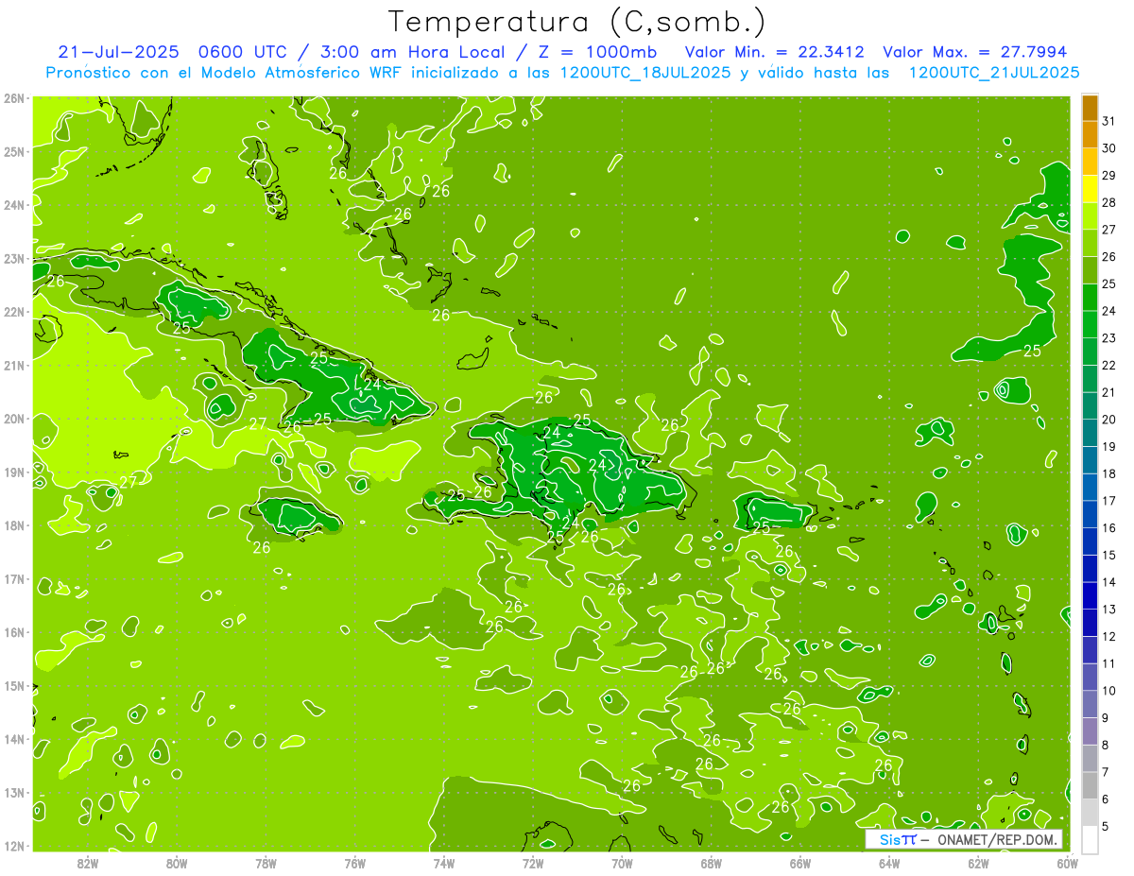Pick the light-green swatch between 26 and 27

tap(1090, 243)
